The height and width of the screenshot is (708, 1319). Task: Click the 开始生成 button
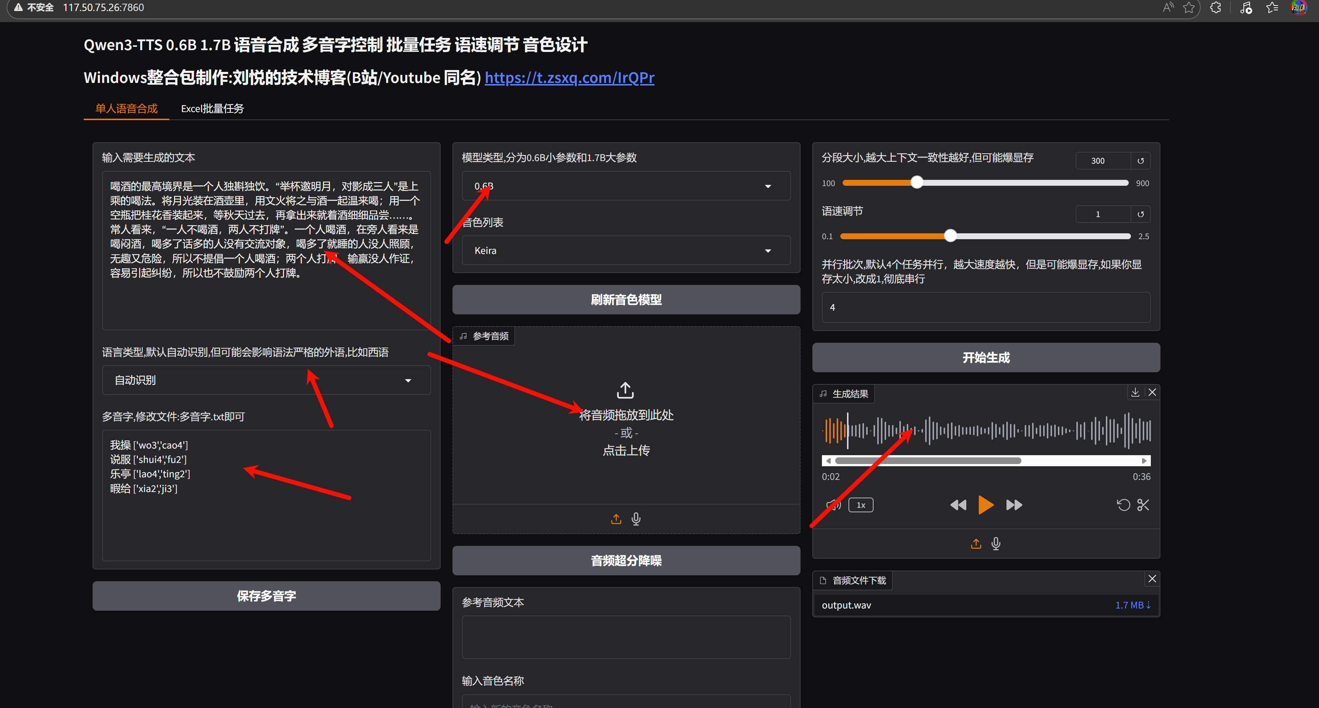(986, 358)
